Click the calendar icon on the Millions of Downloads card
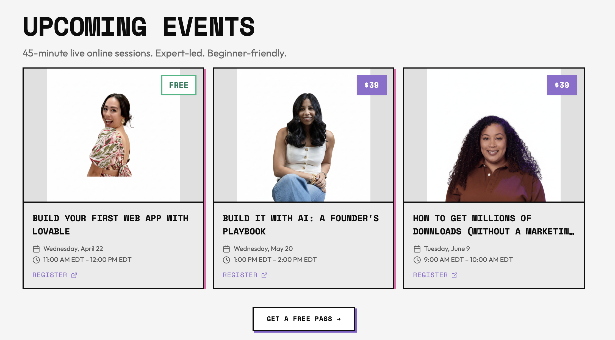 click(x=417, y=249)
